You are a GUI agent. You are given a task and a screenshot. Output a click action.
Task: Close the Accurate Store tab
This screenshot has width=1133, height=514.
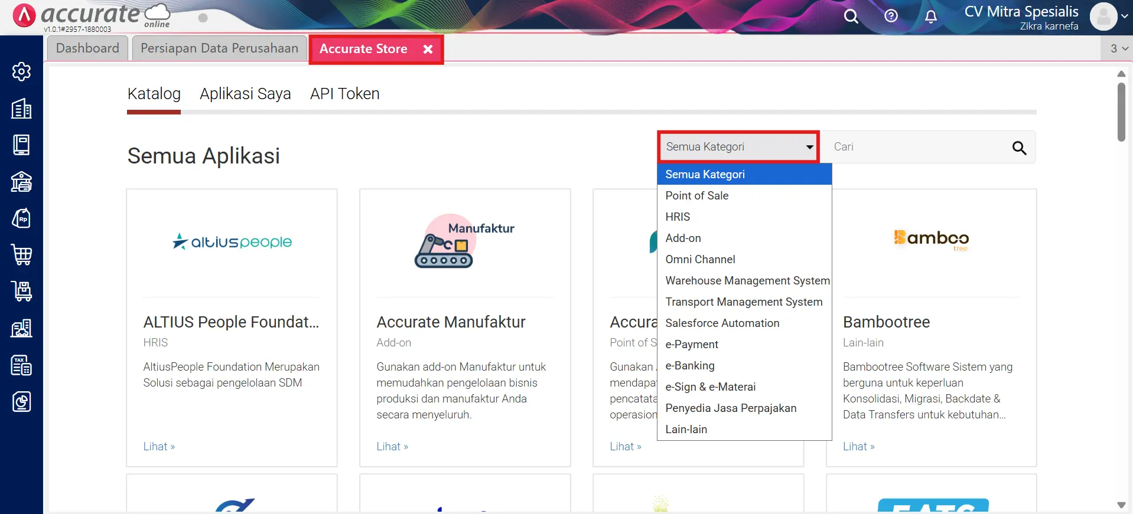[428, 50]
